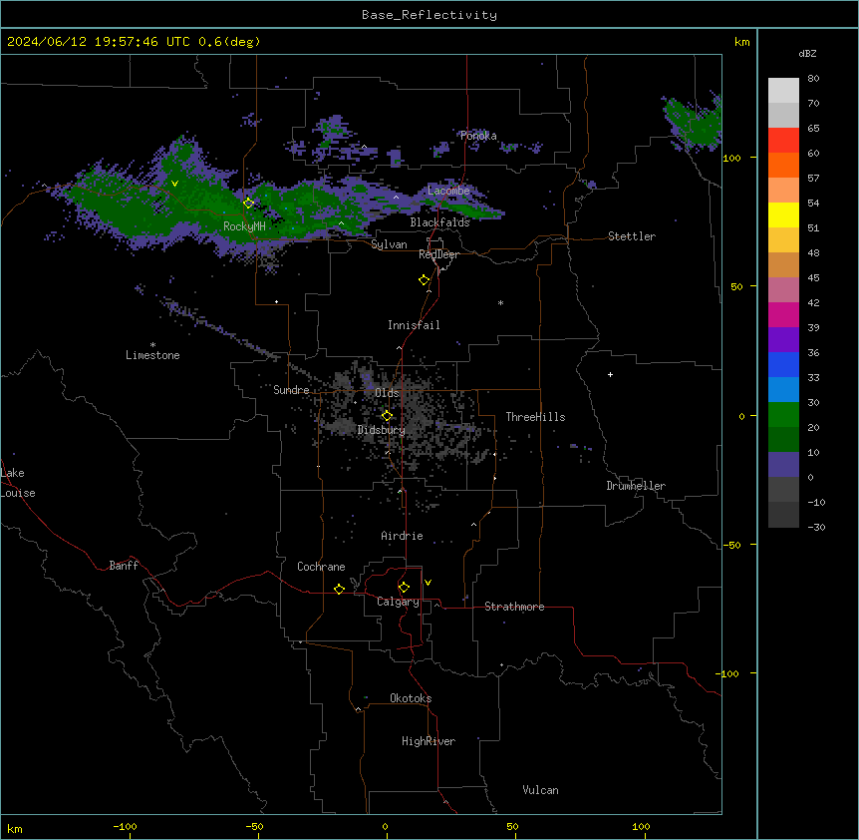The width and height of the screenshot is (859, 840).
Task: Click the Lake Louise label
Action: tap(18, 483)
